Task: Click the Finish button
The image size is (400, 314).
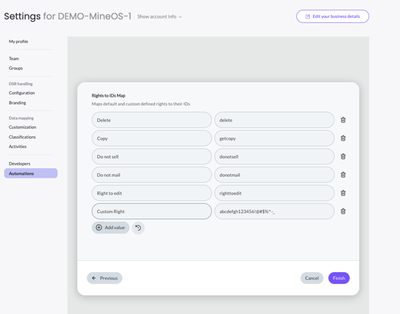Action: (339, 278)
